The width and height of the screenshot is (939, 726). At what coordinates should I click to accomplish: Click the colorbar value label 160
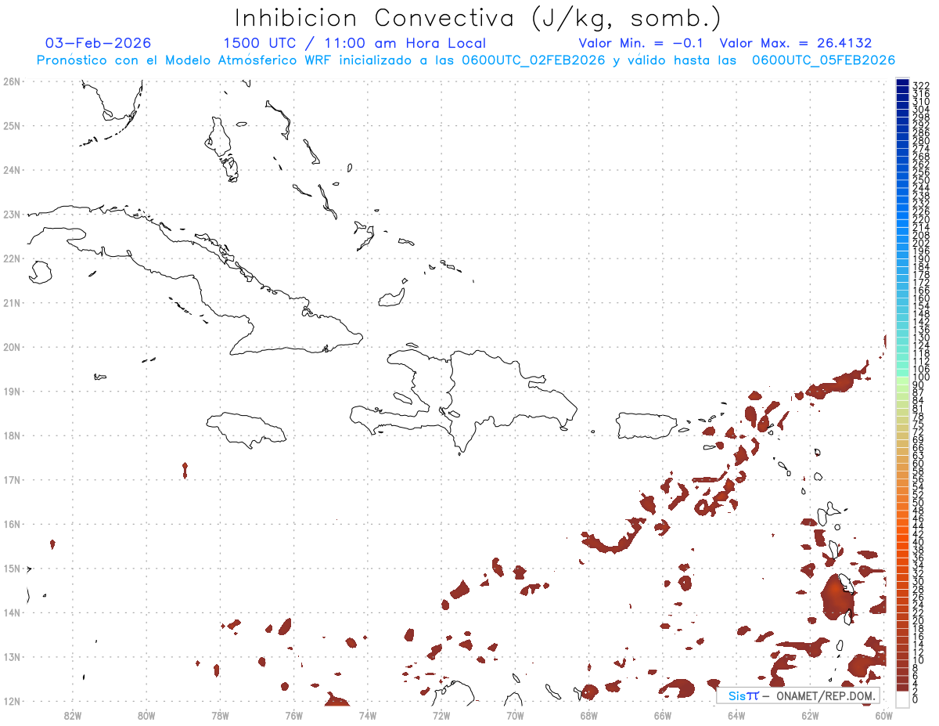click(921, 298)
